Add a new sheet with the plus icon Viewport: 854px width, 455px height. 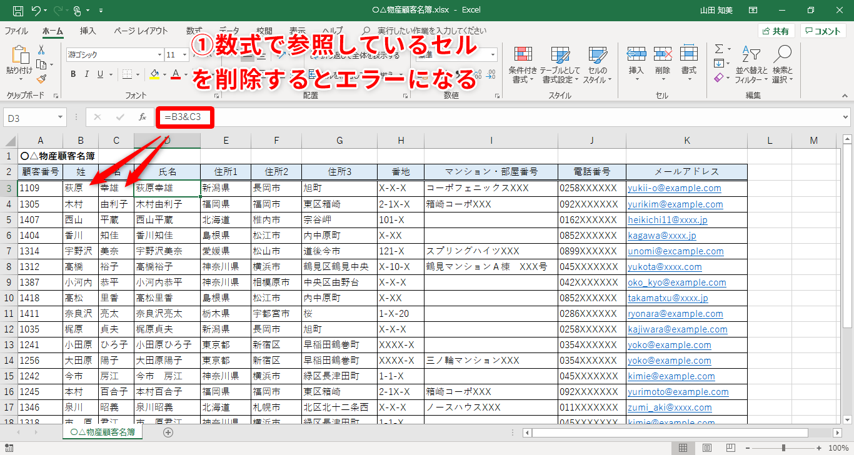pyautogui.click(x=168, y=432)
